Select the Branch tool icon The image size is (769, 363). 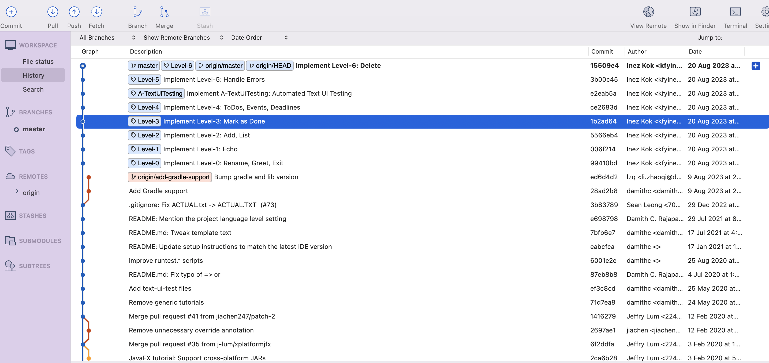pyautogui.click(x=137, y=12)
